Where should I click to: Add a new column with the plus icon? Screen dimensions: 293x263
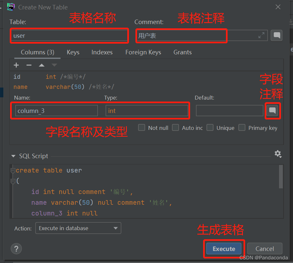16,65
